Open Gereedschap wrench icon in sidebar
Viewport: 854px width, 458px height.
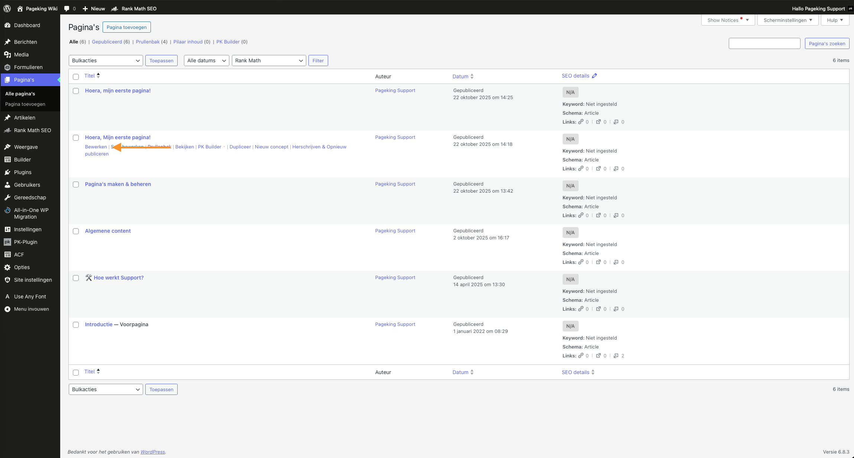7,197
